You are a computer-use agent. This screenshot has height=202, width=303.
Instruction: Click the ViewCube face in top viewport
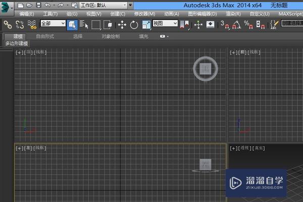205,68
